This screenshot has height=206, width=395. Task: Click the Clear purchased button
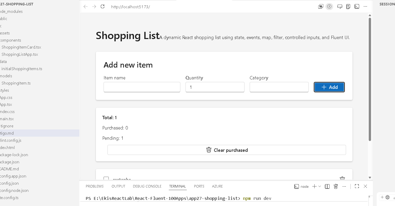(x=227, y=150)
